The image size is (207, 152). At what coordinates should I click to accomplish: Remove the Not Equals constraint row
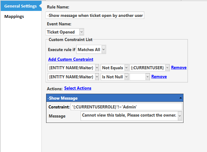click(x=179, y=67)
